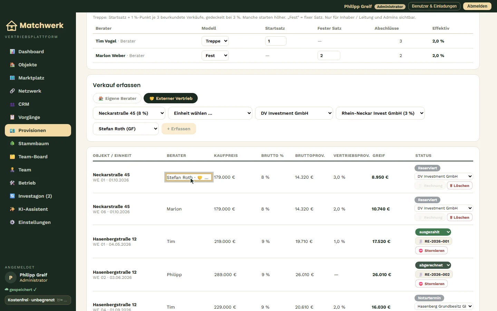Click the CRM people icon
Screen dimensions: 497x311
tap(12, 104)
